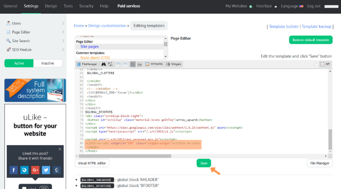Click the word wrap toolbar icon
This screenshot has height=189, width=341.
(x=140, y=64)
